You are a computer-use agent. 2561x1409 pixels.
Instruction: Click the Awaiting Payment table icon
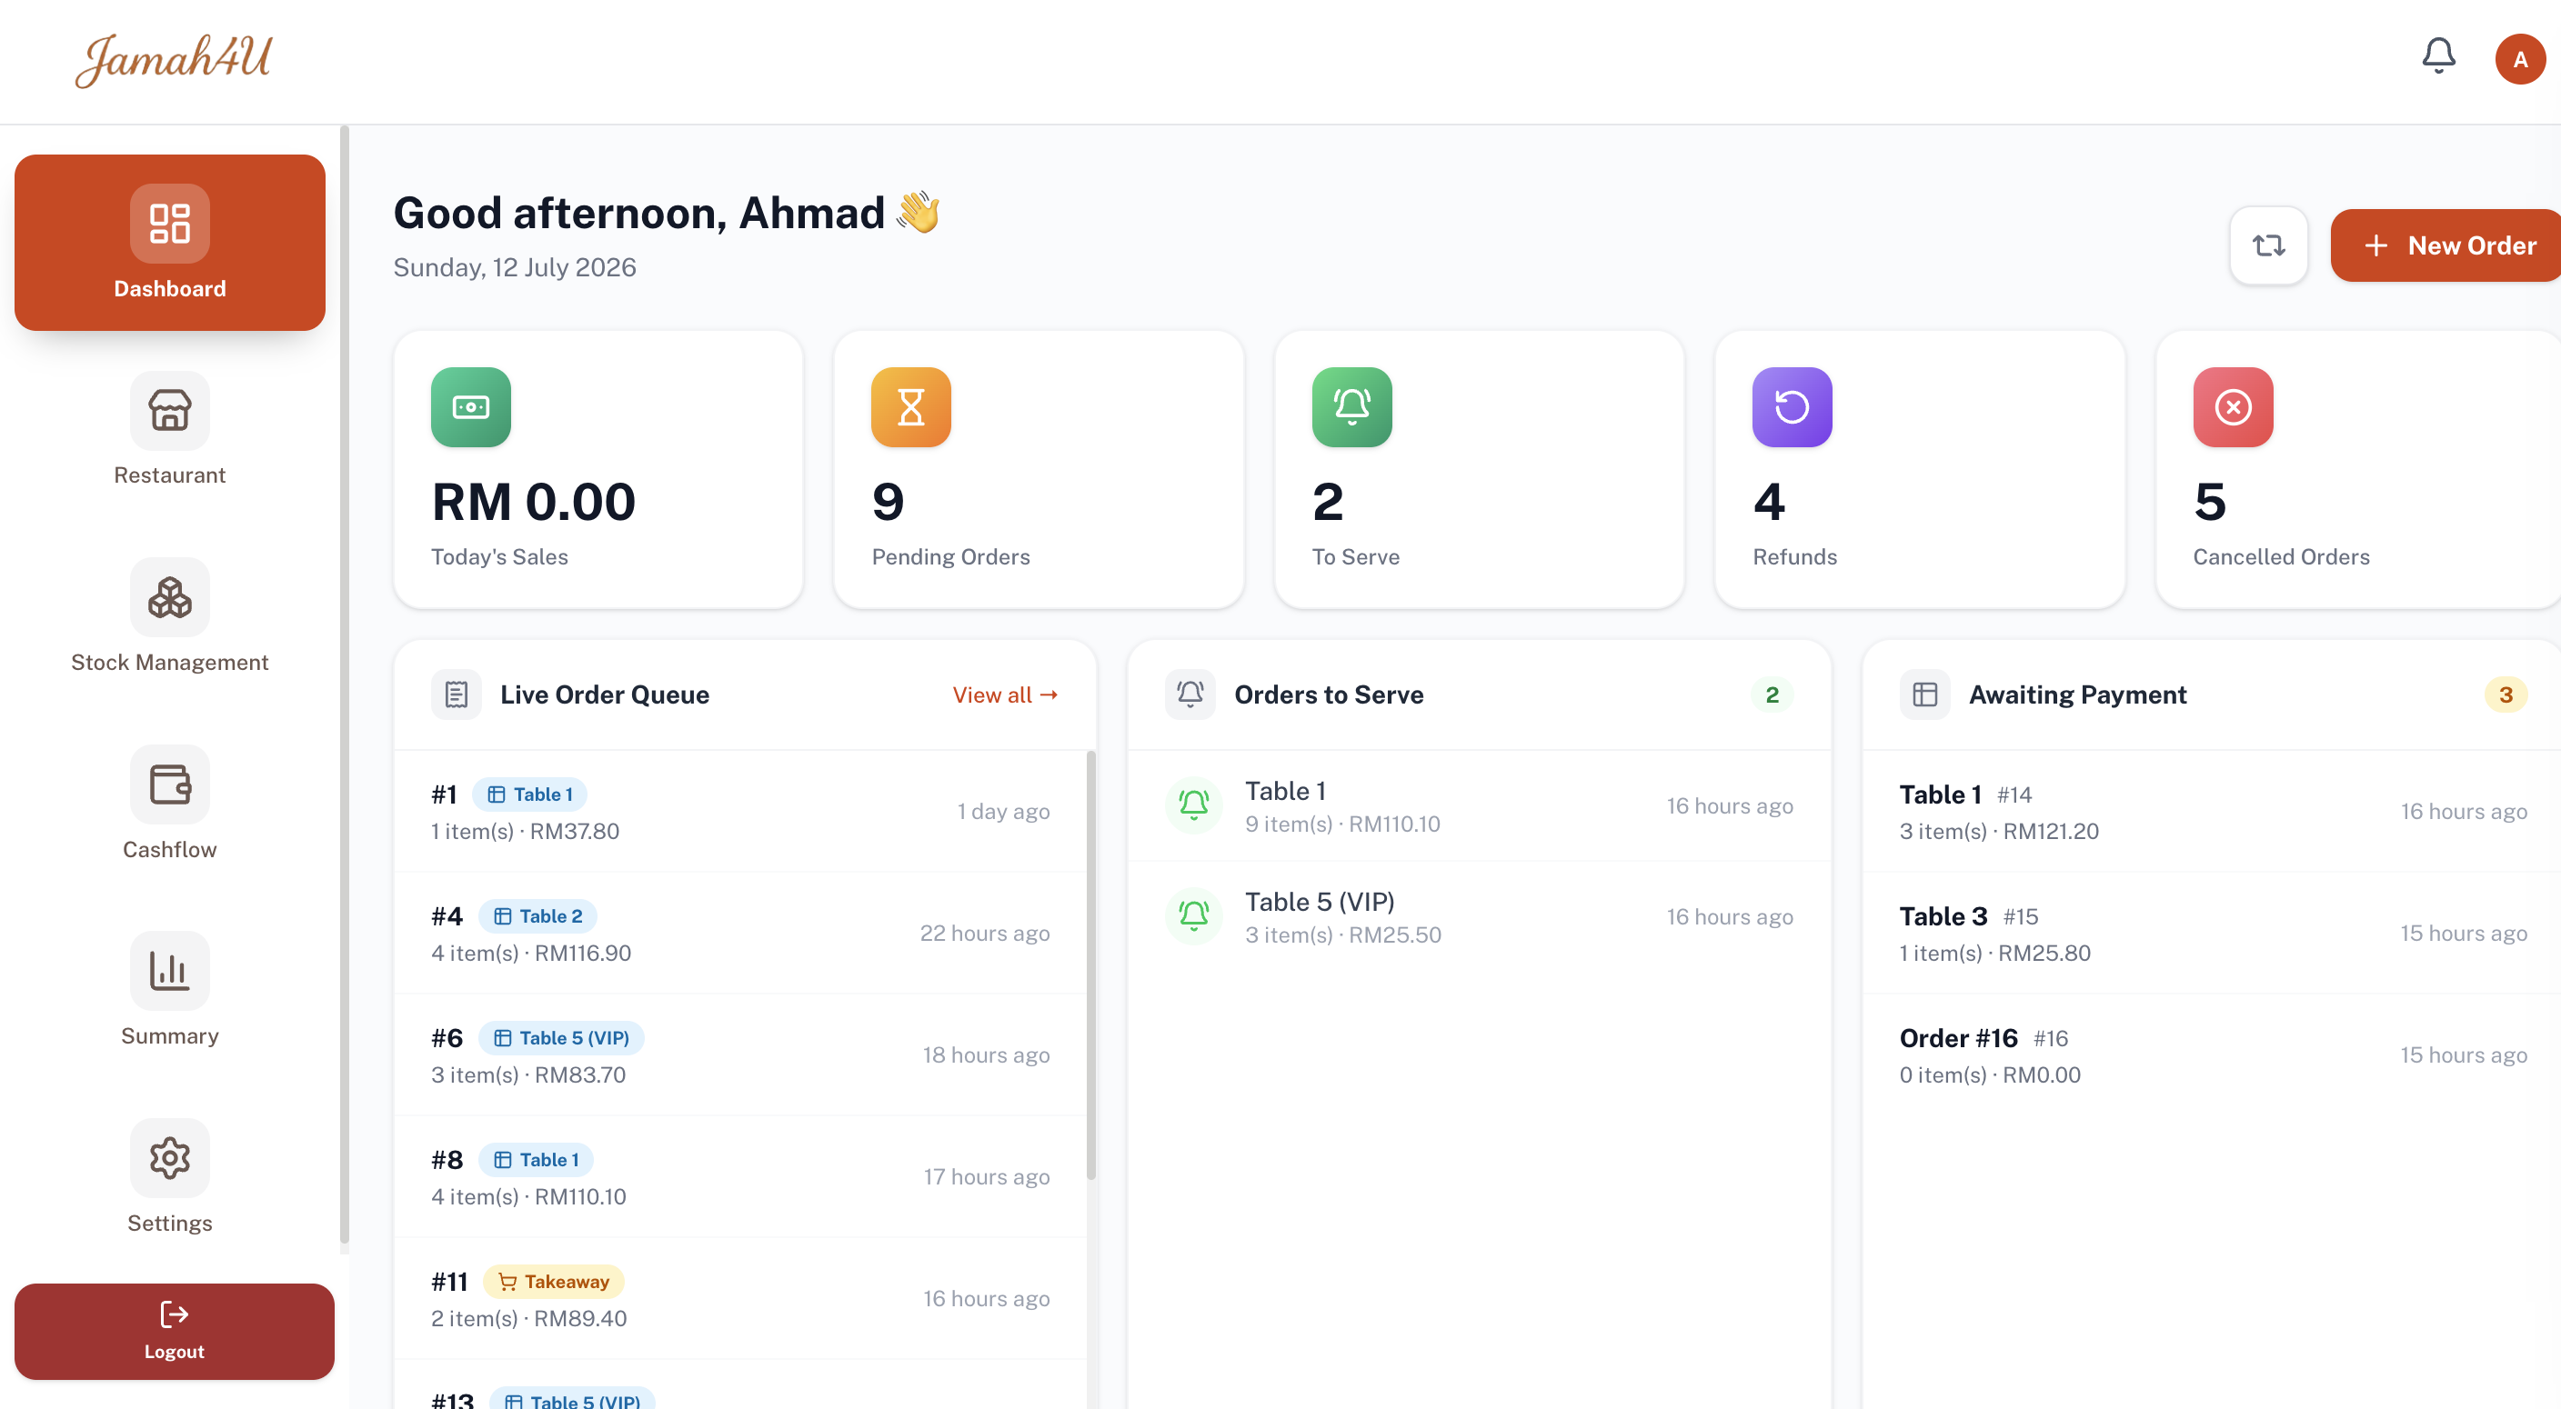coord(1924,695)
